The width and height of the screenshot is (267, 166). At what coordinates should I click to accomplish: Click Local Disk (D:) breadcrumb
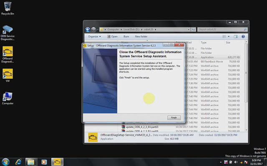[131, 29]
